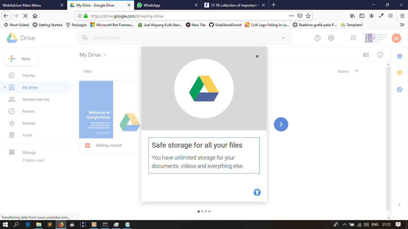Screen dimensions: 408x229
Task: Open Google Tasks side panel icon
Action: pos(400,89)
